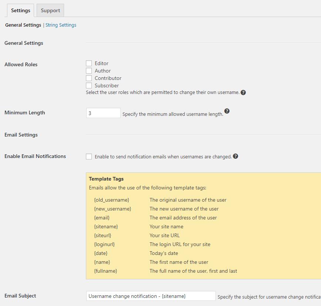Click the {sitename} template tag

coord(106,226)
